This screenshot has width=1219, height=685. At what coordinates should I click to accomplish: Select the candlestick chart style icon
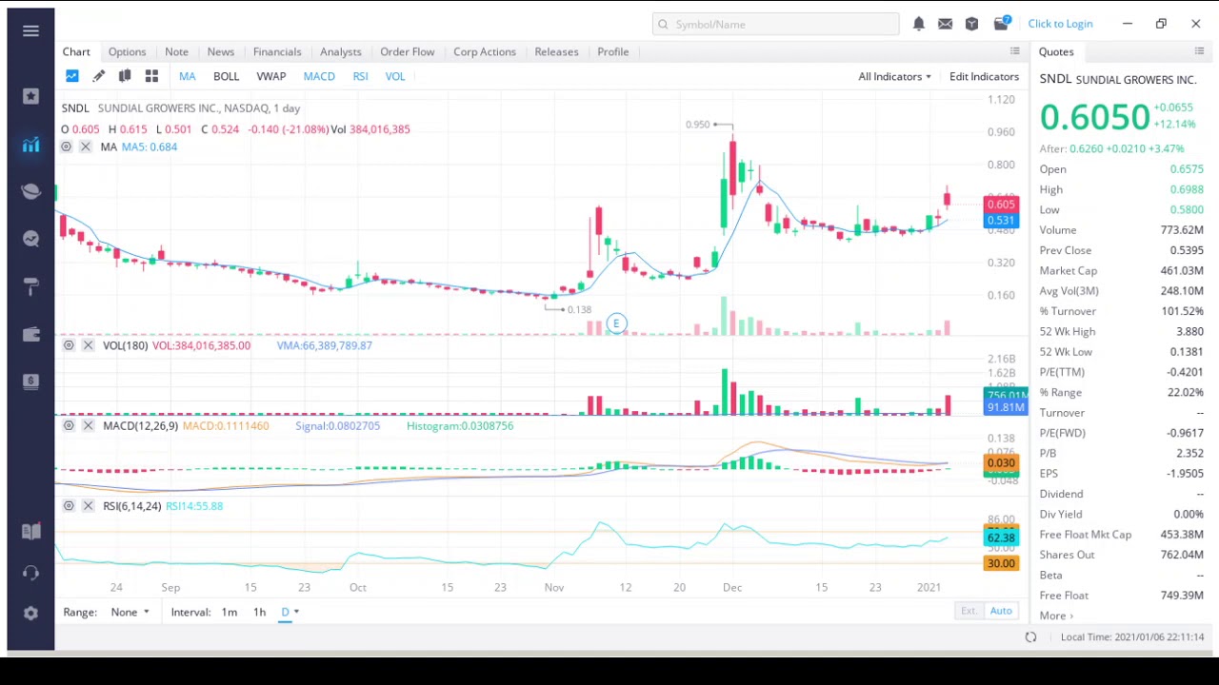tap(125, 76)
